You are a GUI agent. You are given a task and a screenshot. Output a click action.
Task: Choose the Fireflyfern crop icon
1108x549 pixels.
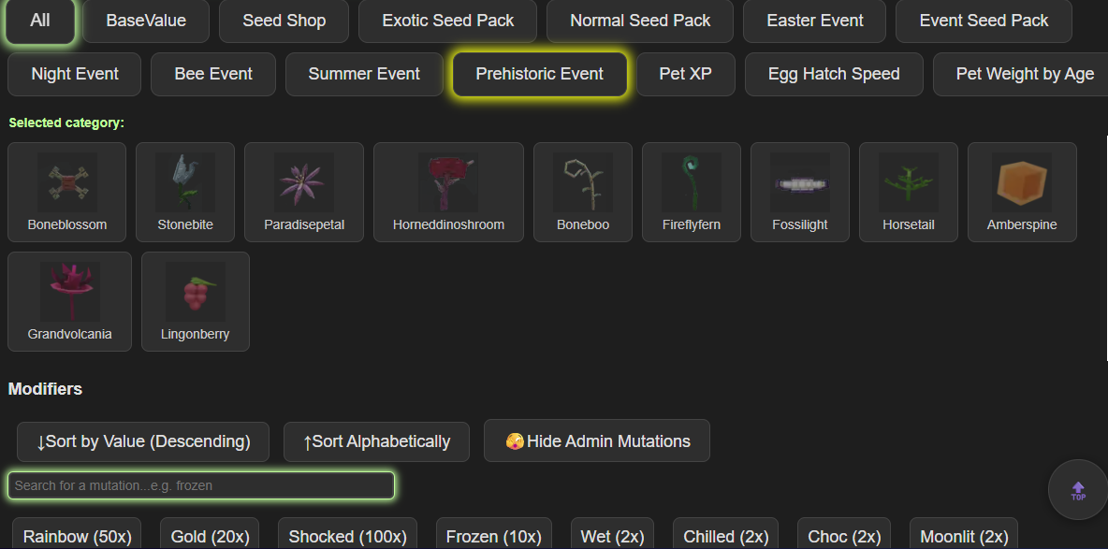(691, 183)
